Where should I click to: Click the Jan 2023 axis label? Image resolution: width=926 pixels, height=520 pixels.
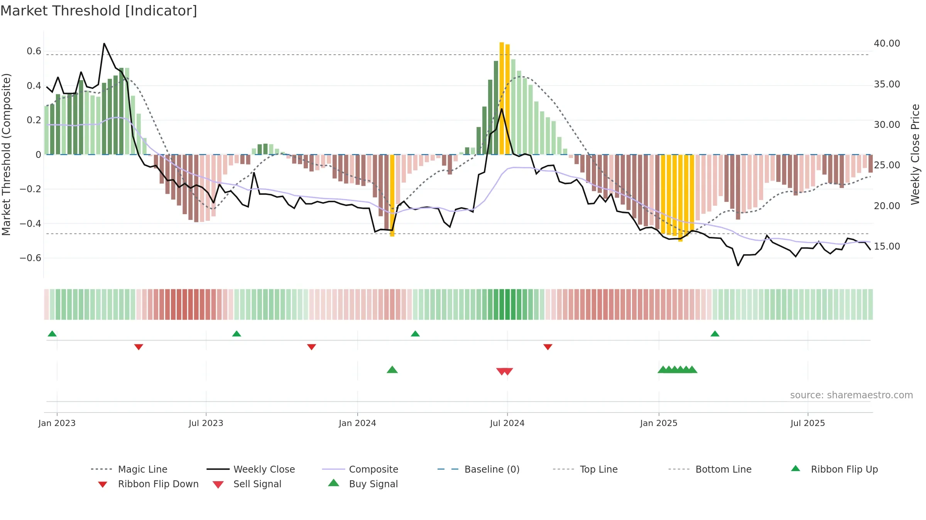[x=57, y=423]
